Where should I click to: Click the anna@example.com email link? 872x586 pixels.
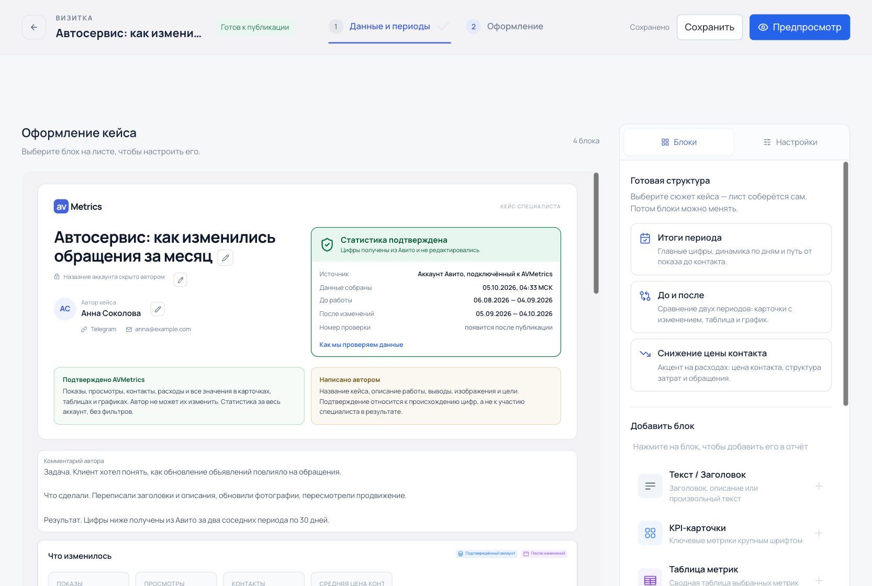point(158,329)
